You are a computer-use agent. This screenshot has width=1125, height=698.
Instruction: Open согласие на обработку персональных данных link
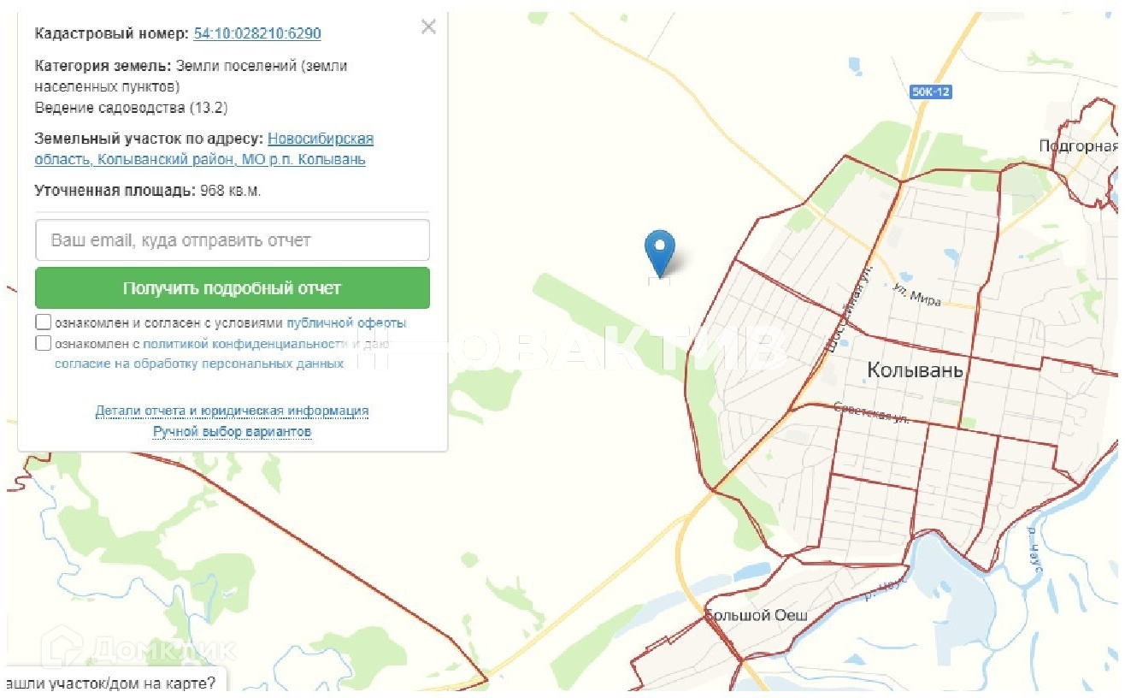point(198,364)
